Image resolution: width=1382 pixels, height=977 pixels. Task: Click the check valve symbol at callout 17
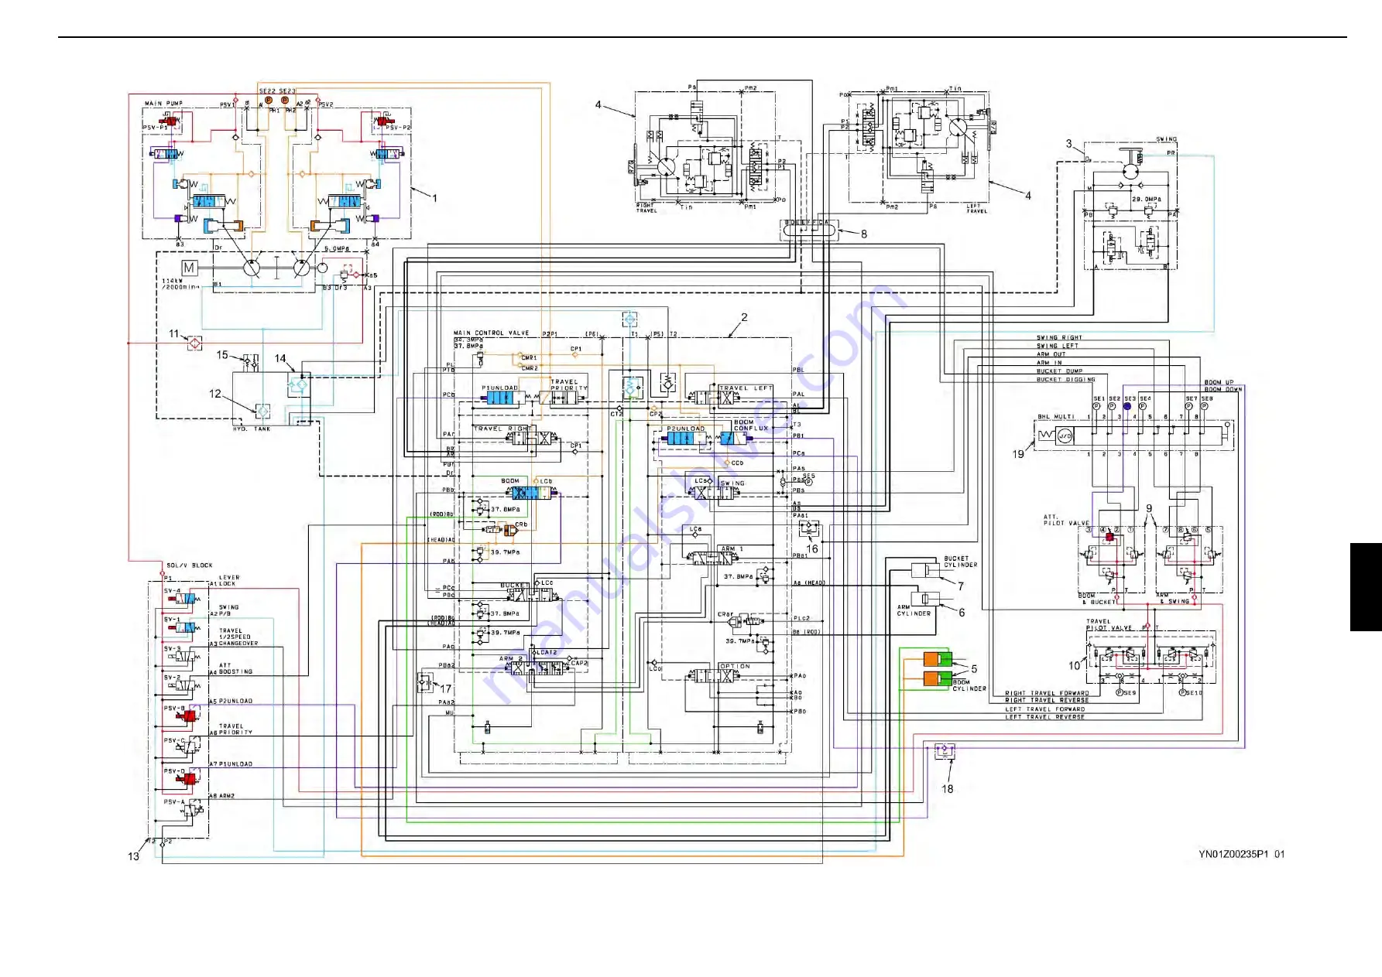(x=425, y=682)
